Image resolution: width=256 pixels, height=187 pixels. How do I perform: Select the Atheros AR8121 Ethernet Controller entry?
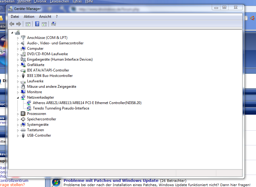coord(87,103)
